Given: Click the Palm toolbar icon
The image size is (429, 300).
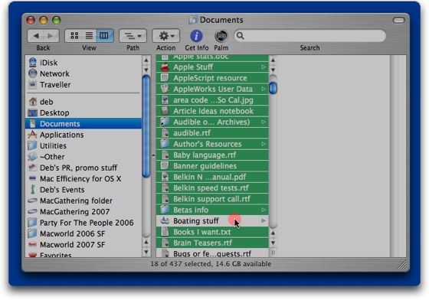Looking at the screenshot, I should pos(221,36).
